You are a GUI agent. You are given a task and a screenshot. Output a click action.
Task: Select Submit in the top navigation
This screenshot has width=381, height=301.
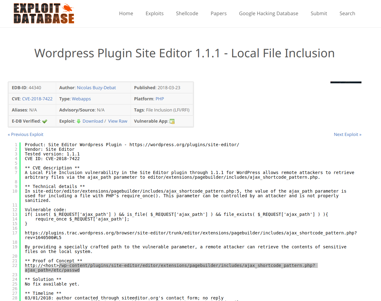pos(319,13)
